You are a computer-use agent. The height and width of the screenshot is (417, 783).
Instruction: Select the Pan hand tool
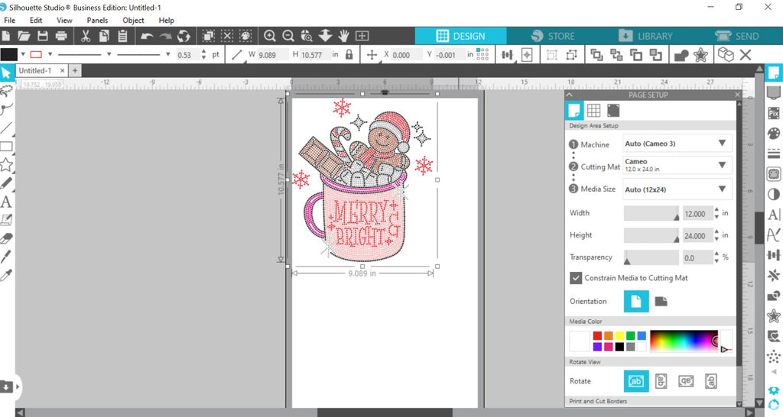pos(343,36)
